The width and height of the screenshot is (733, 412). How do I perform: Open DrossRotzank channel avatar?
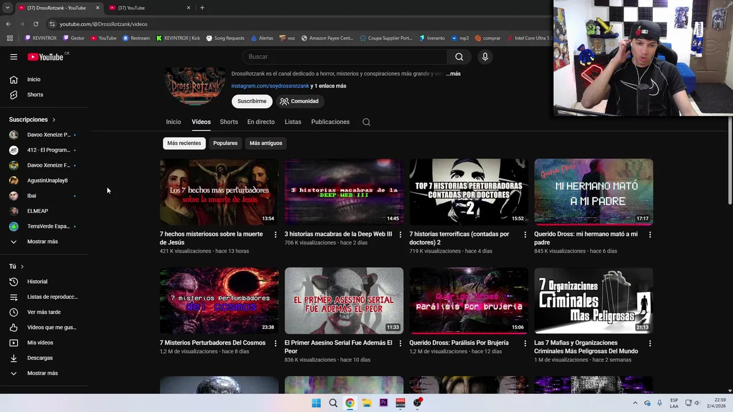pyautogui.click(x=195, y=86)
